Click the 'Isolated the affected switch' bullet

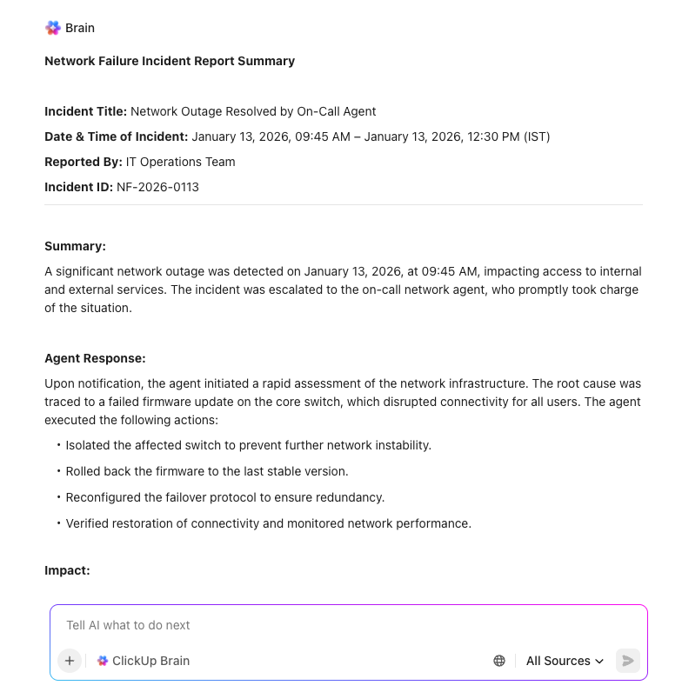point(248,445)
